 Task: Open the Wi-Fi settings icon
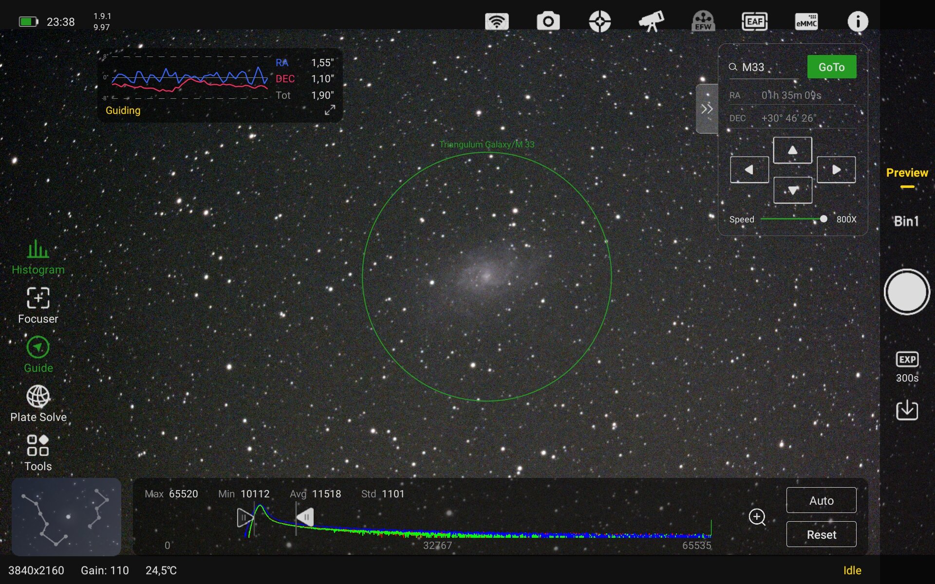point(496,21)
